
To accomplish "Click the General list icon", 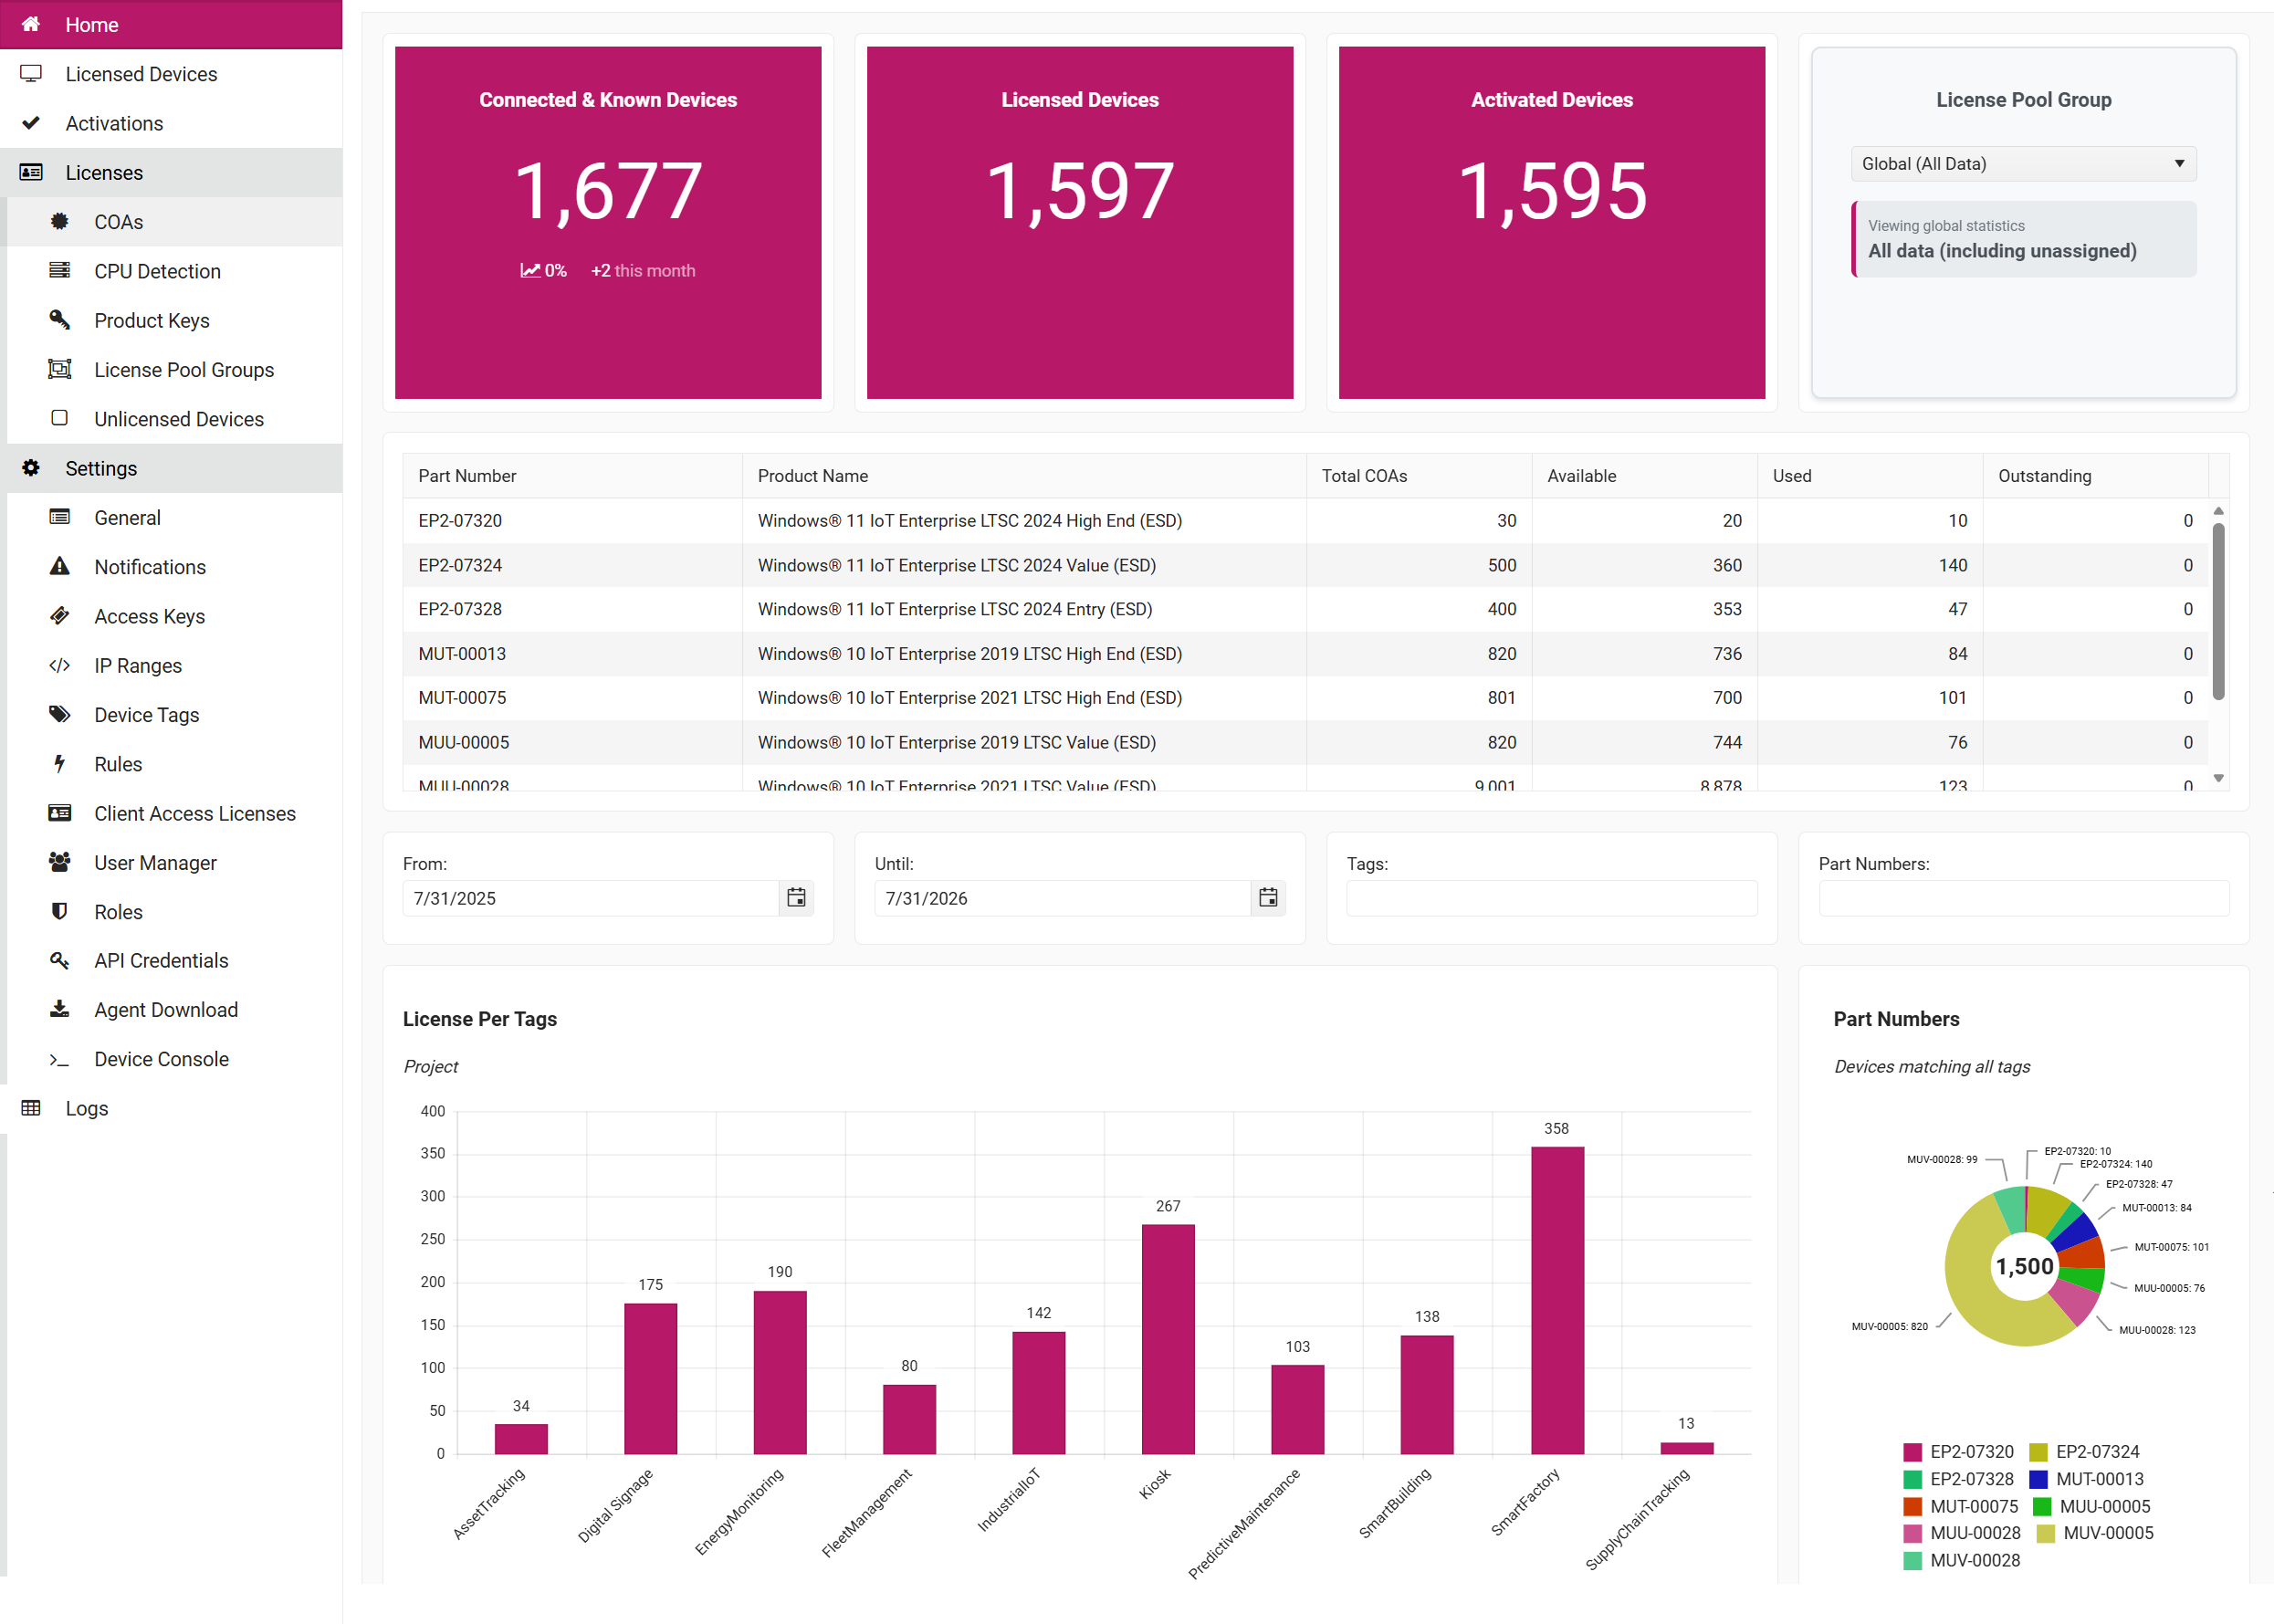I will (60, 517).
